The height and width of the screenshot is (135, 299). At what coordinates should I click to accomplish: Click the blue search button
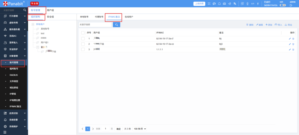pos(117,25)
